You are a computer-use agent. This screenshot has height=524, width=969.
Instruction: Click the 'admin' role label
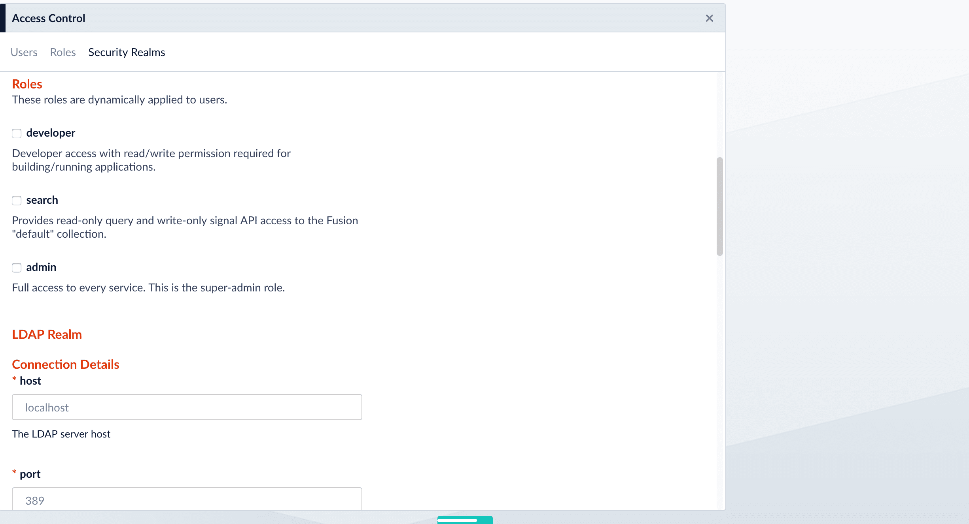(x=41, y=267)
